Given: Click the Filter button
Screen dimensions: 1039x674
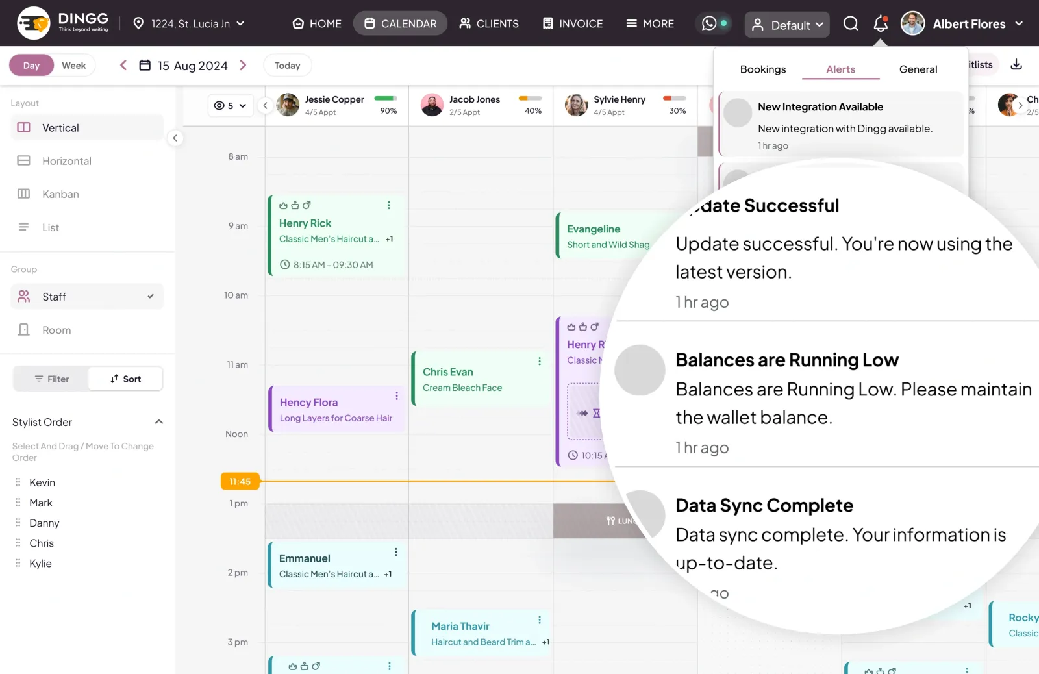Looking at the screenshot, I should coord(51,379).
